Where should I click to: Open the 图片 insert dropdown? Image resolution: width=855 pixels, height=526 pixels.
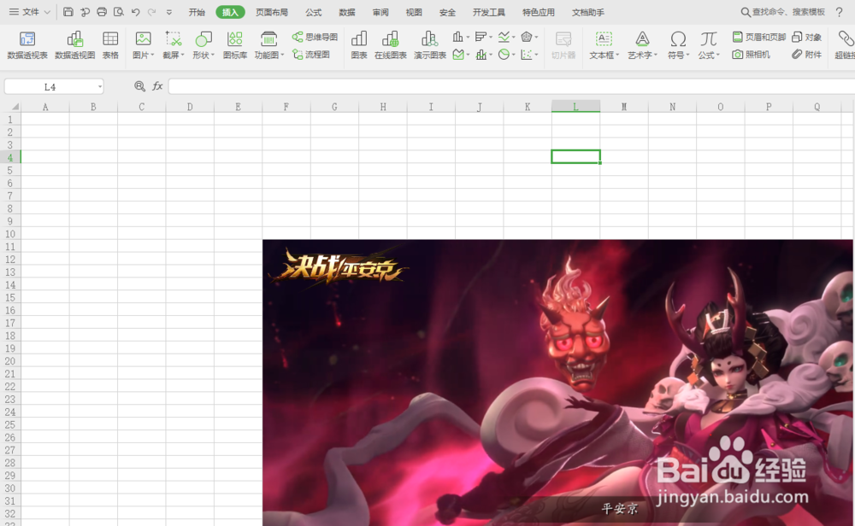(x=144, y=44)
